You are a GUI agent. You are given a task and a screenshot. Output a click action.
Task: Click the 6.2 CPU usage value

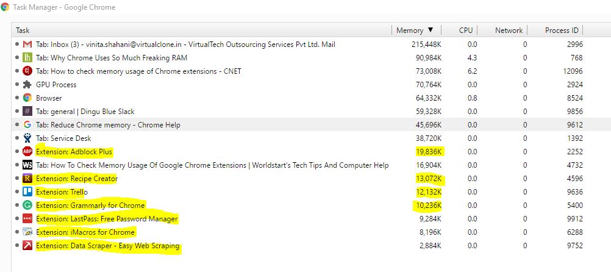[473, 71]
